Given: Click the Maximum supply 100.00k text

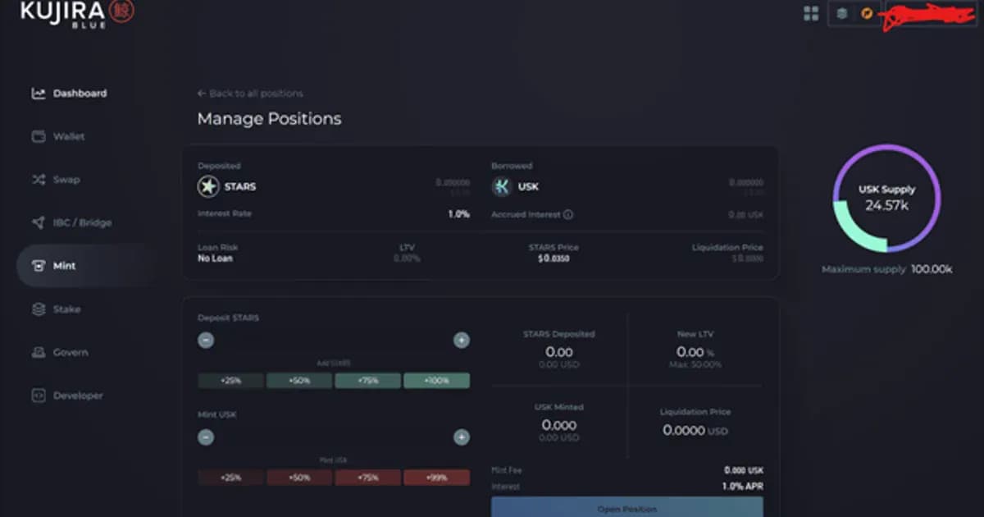Looking at the screenshot, I should point(886,269).
